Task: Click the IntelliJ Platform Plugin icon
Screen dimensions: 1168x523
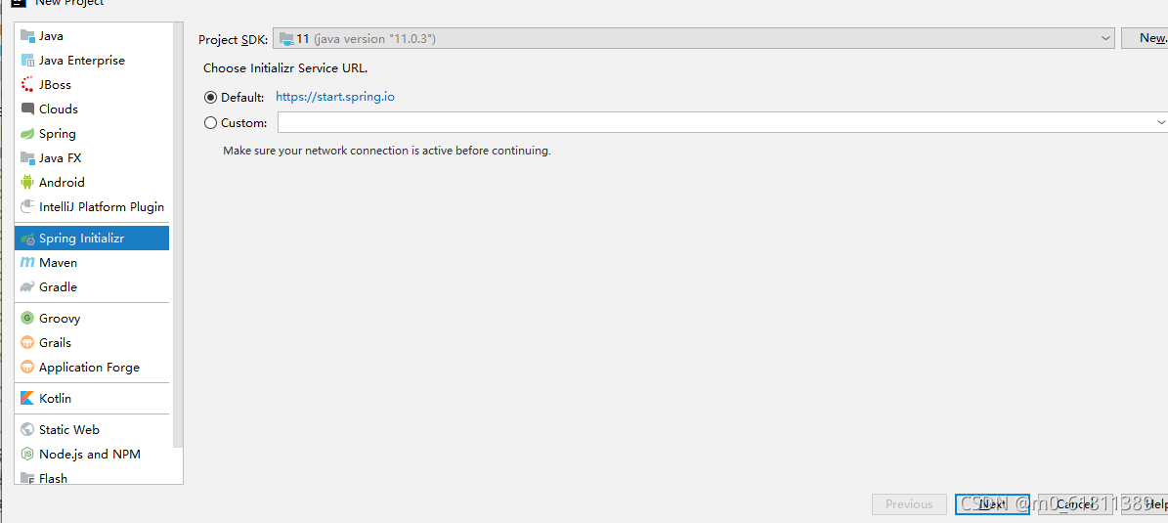Action: coord(27,206)
